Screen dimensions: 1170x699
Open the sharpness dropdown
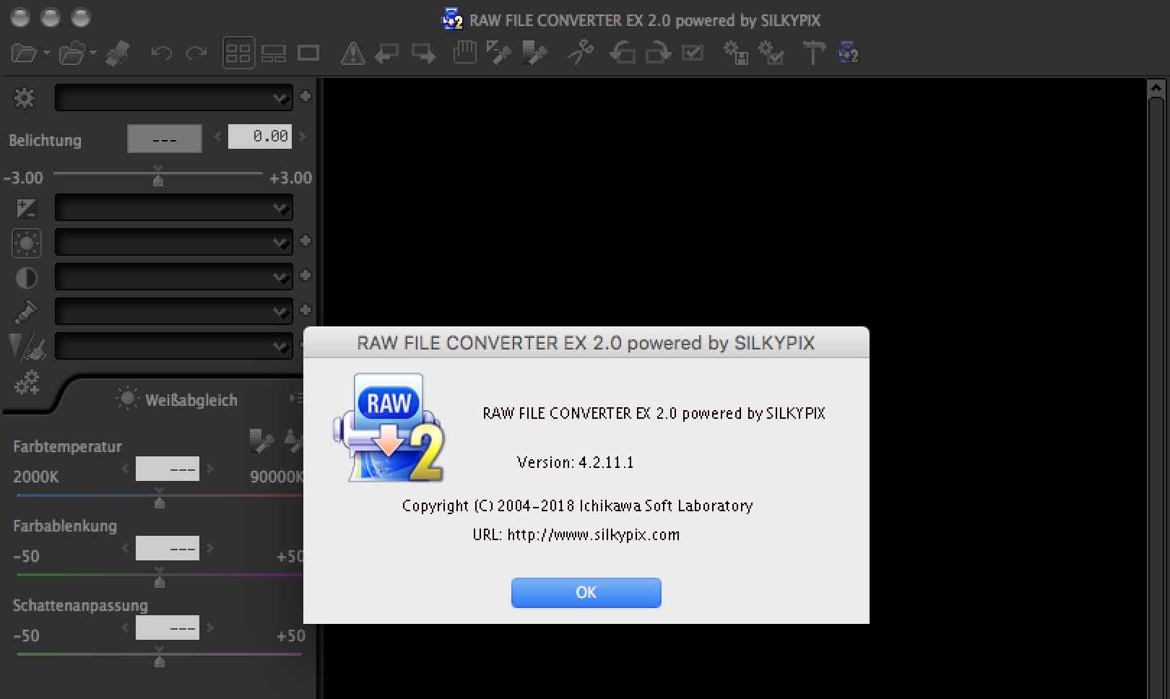tap(174, 347)
